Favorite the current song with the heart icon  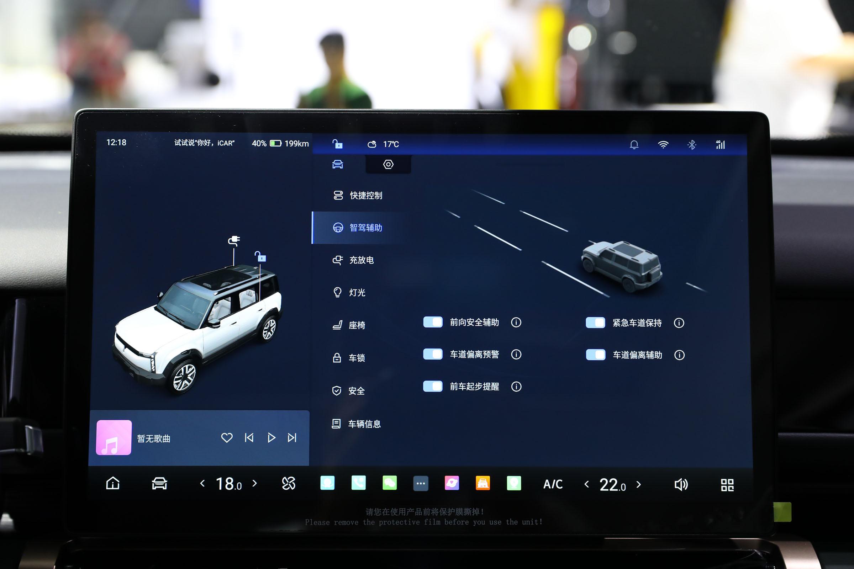click(227, 438)
